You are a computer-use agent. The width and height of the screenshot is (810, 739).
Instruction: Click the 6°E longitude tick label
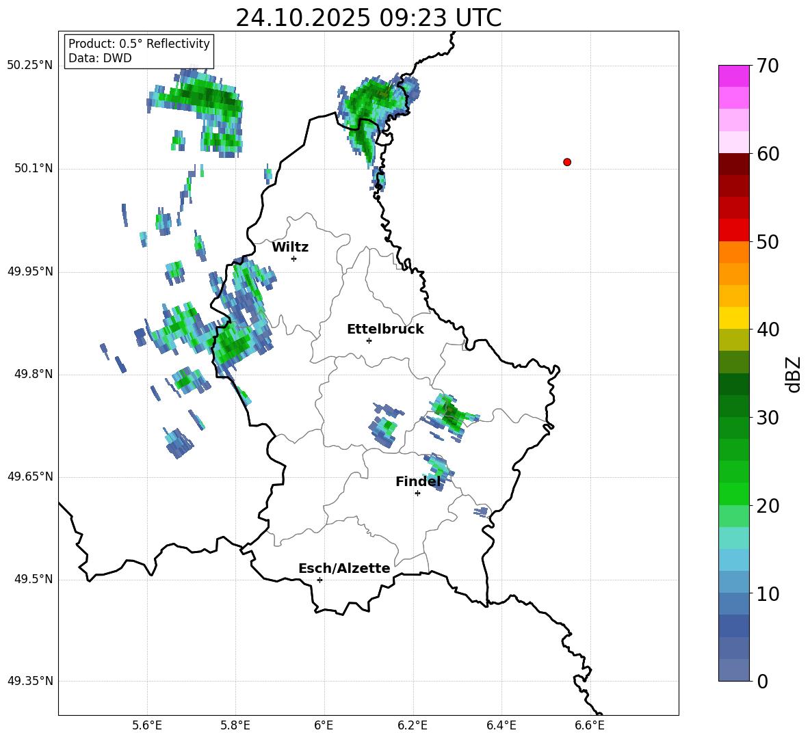pos(324,725)
